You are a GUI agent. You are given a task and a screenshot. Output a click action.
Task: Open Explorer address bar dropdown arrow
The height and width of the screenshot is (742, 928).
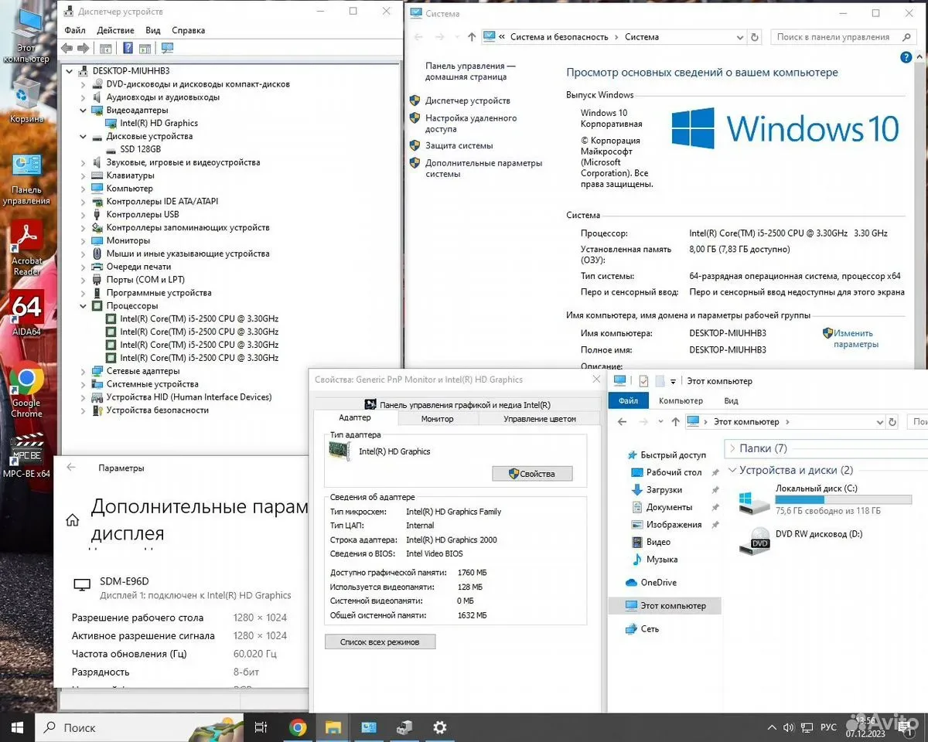(x=879, y=422)
